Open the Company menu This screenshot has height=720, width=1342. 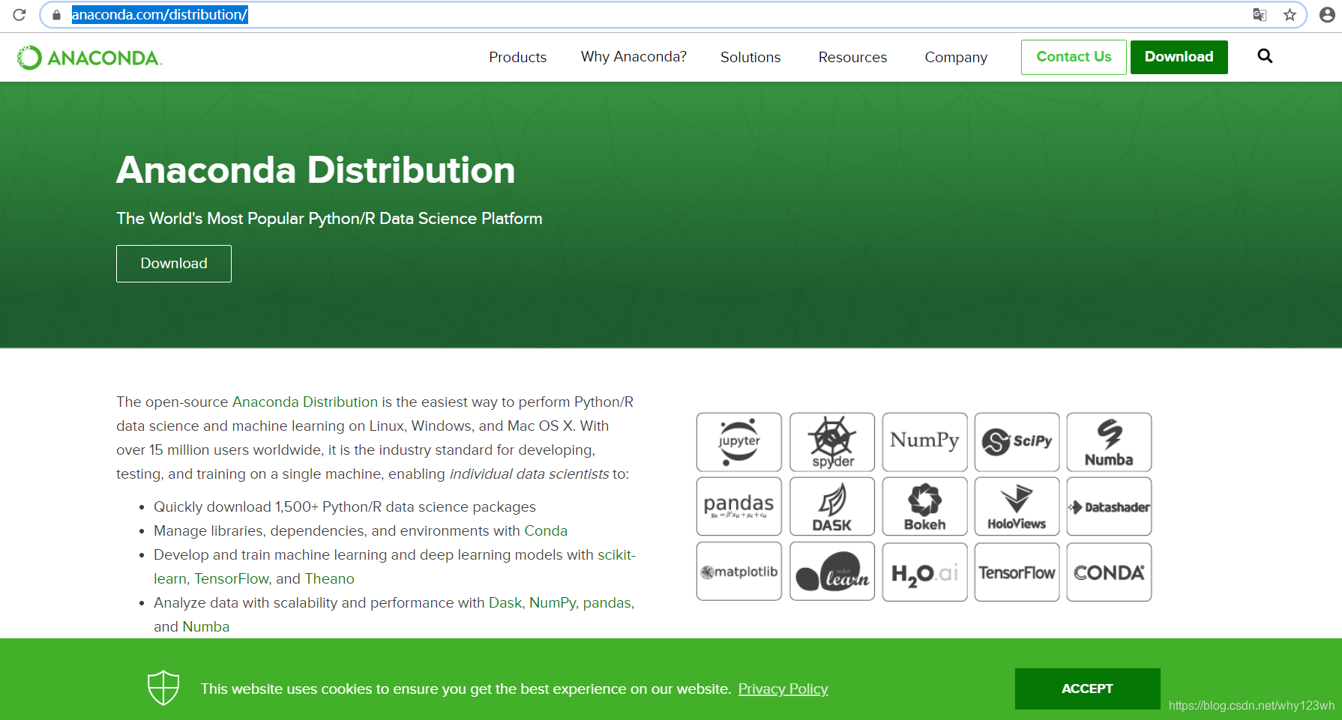pyautogui.click(x=956, y=58)
